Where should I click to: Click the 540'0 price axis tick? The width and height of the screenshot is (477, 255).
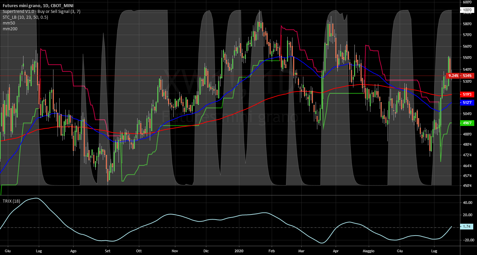pos(467,69)
